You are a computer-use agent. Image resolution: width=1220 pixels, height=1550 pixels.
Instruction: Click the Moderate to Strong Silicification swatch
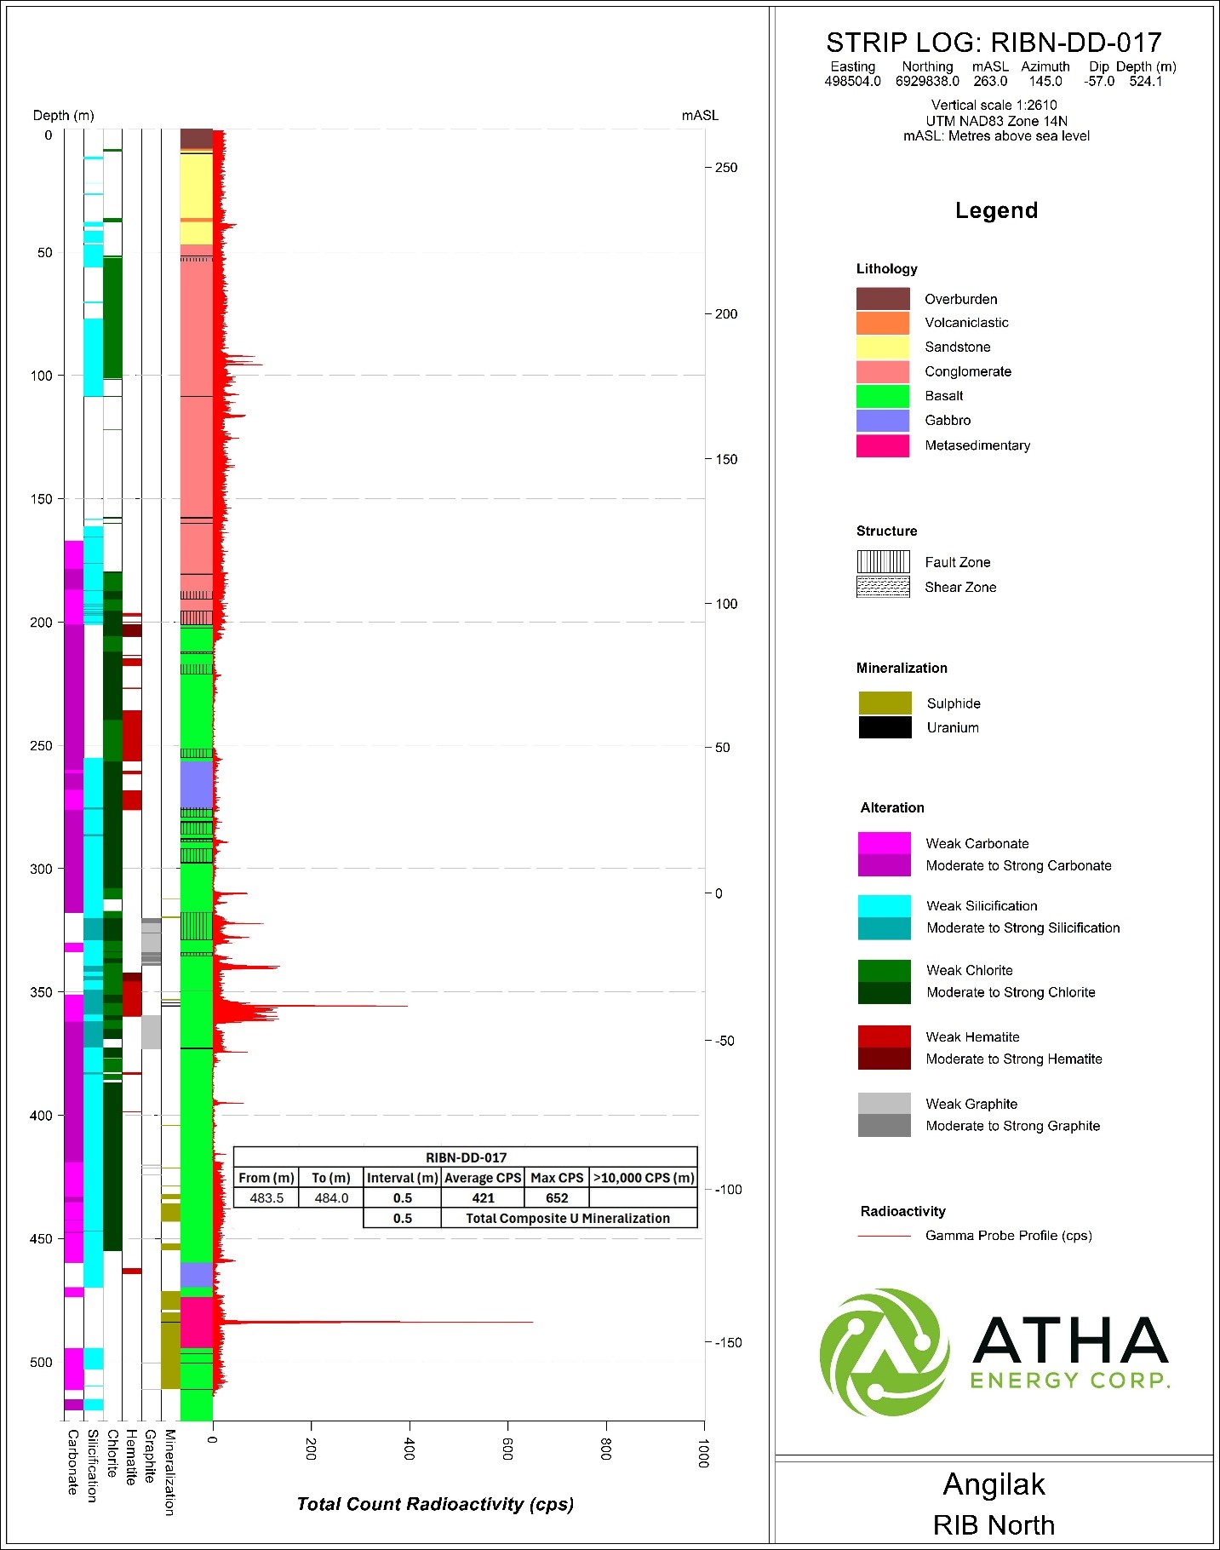tap(885, 928)
